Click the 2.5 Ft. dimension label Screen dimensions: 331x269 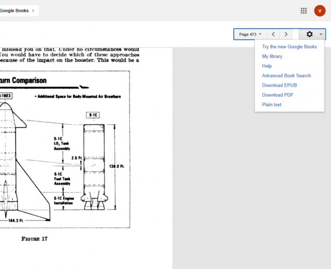77,158
